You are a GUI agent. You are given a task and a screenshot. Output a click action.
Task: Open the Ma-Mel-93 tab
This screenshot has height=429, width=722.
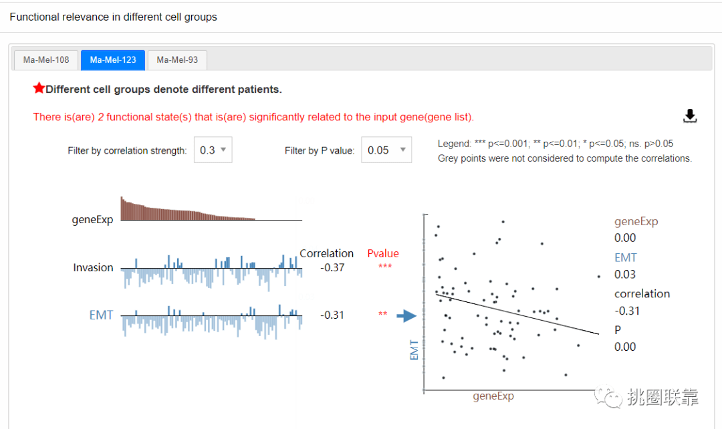177,60
